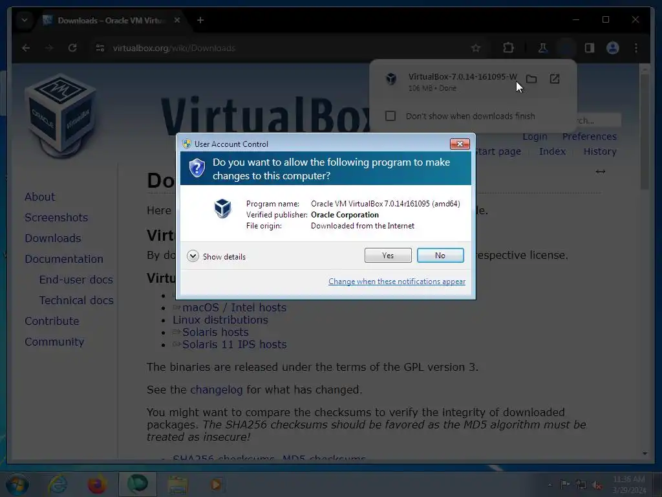Open the media player taskbar icon
Viewport: 662px width, 497px height.
(216, 485)
